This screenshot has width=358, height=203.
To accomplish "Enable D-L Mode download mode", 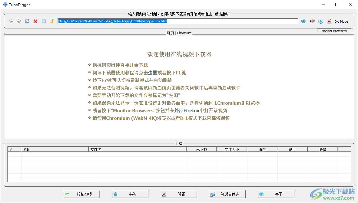I will (x=342, y=21).
